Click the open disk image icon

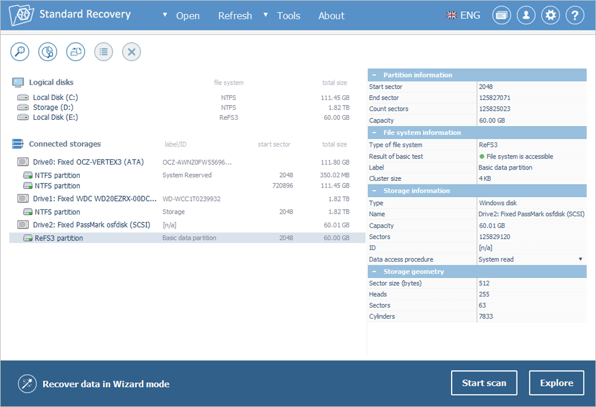[x=76, y=52]
